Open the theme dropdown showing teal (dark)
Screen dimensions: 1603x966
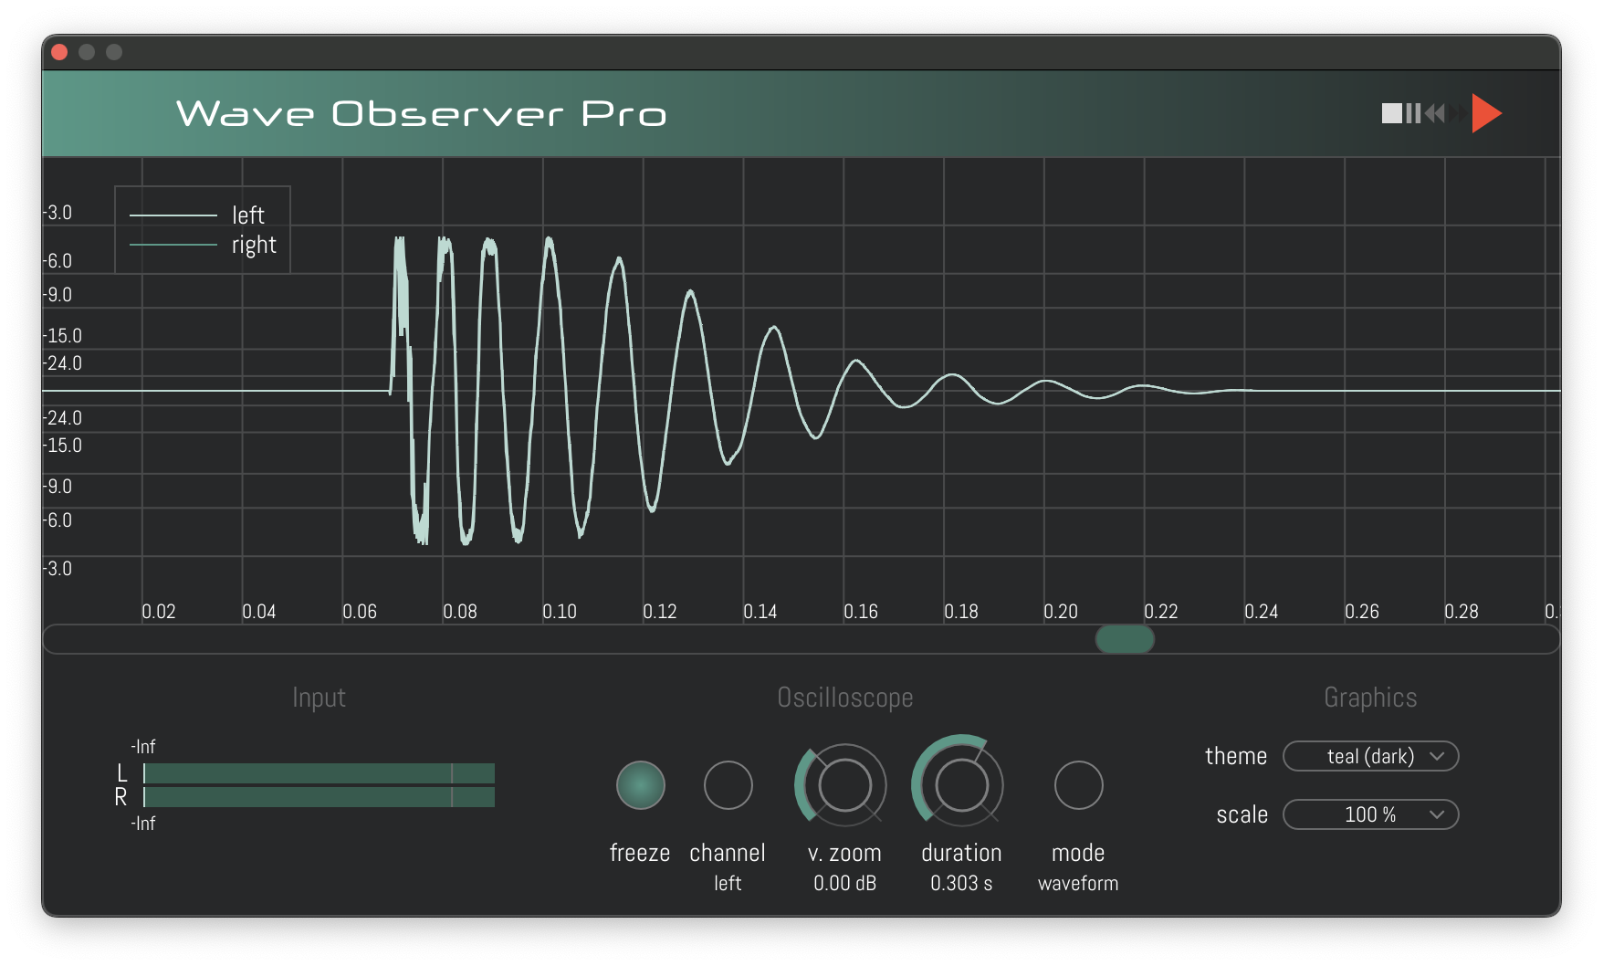(x=1370, y=756)
